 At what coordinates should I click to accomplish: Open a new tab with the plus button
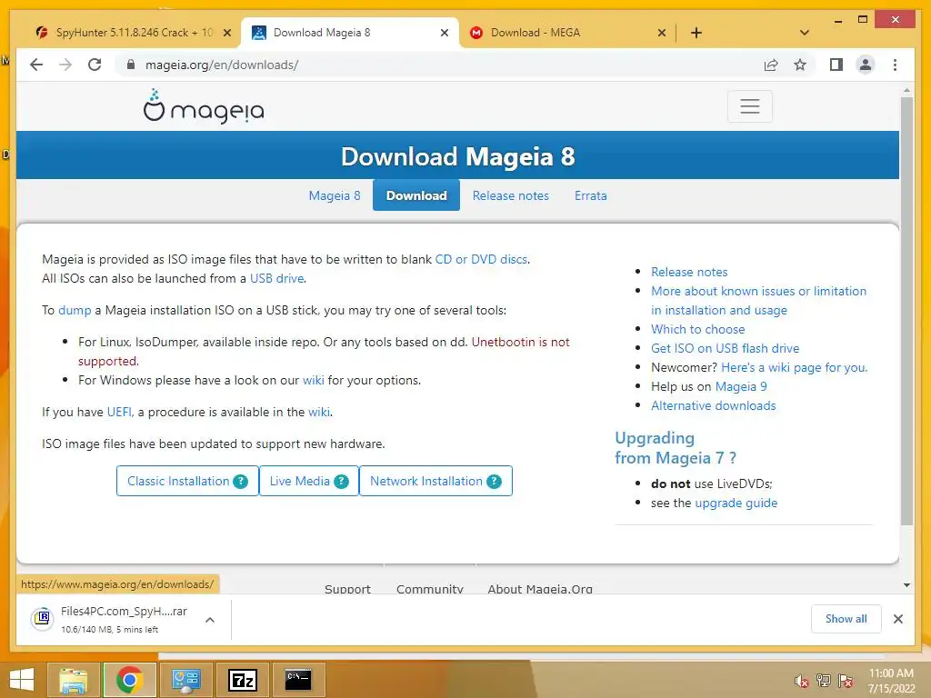pyautogui.click(x=696, y=33)
